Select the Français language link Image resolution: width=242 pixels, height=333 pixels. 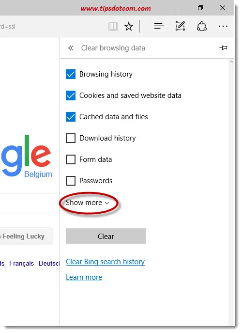(x=21, y=263)
